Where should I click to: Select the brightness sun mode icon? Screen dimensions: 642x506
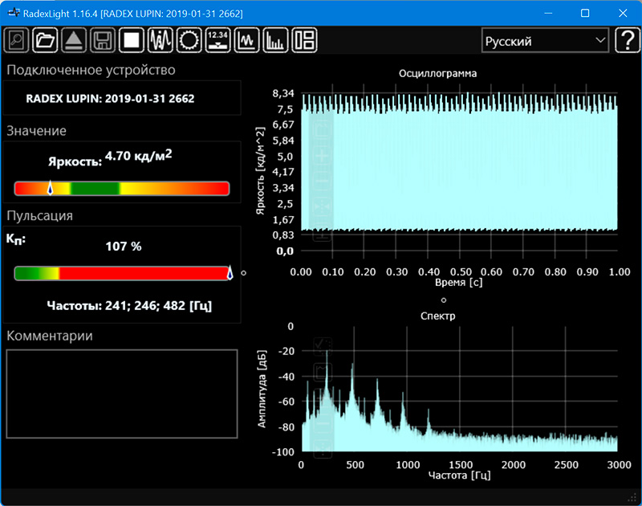point(189,40)
